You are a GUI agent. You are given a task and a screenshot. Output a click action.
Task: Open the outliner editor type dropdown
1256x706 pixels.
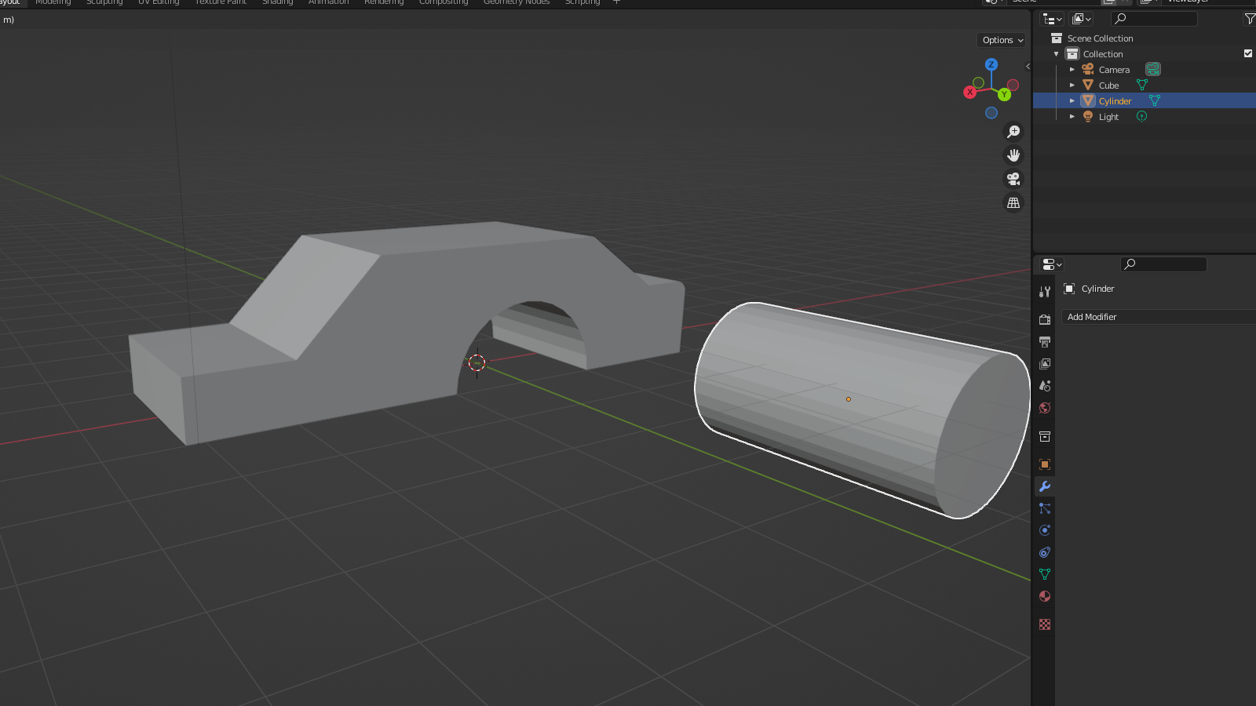click(1052, 19)
